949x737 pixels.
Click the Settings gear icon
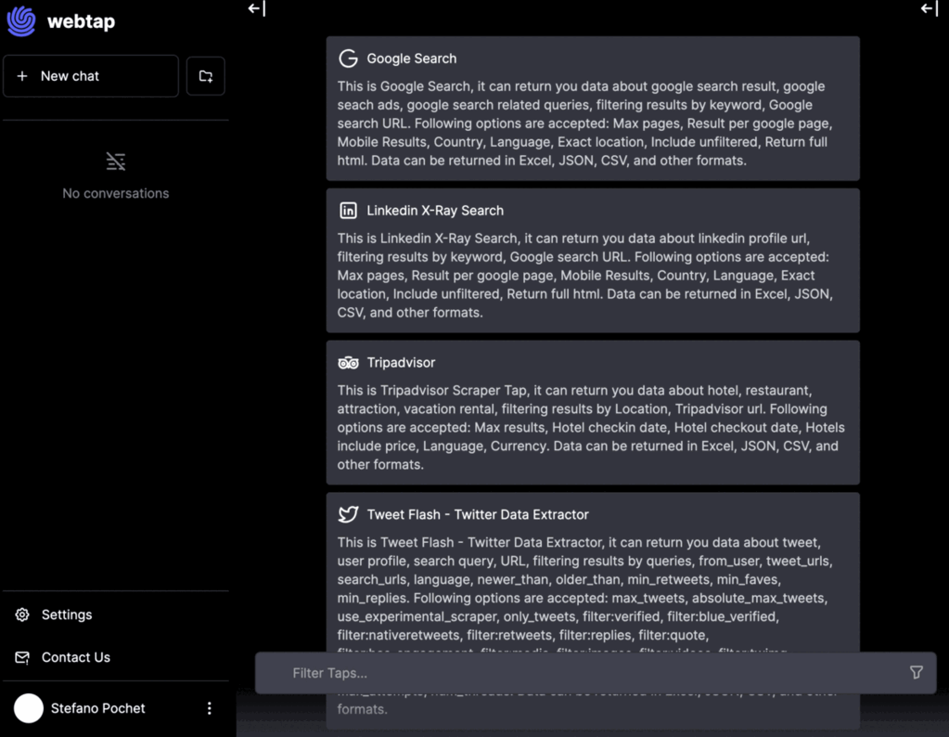point(22,614)
